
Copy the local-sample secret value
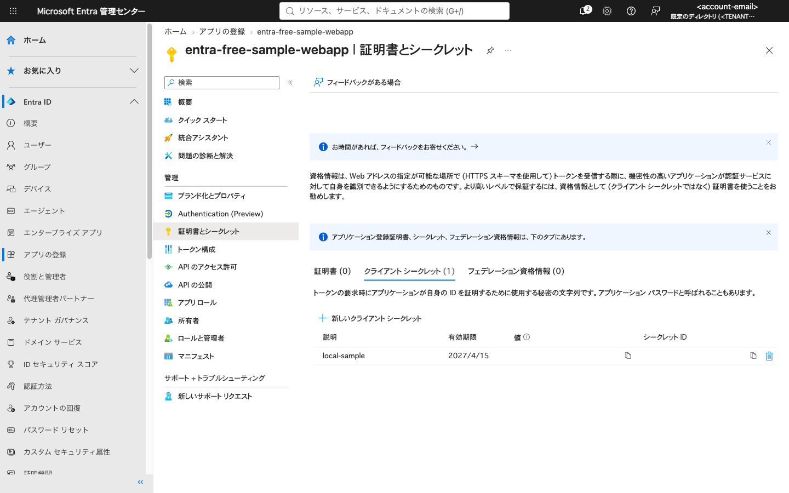(x=628, y=356)
